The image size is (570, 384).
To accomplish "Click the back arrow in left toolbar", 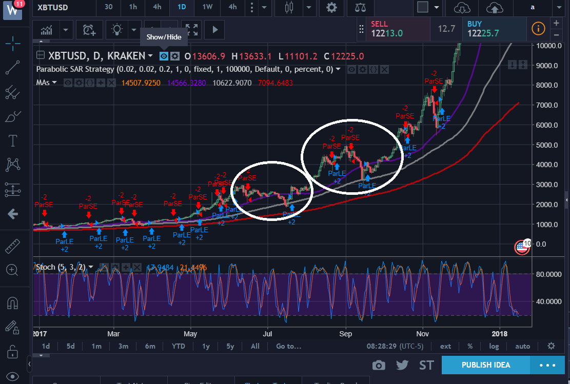I will pos(13,214).
